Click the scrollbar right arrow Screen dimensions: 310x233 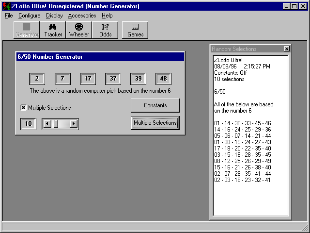coord(74,124)
